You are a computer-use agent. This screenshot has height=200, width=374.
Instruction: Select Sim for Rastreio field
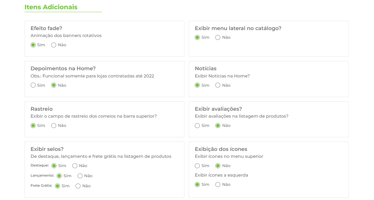pyautogui.click(x=33, y=126)
